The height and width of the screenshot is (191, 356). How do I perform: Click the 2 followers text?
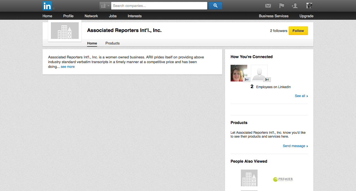point(279,31)
